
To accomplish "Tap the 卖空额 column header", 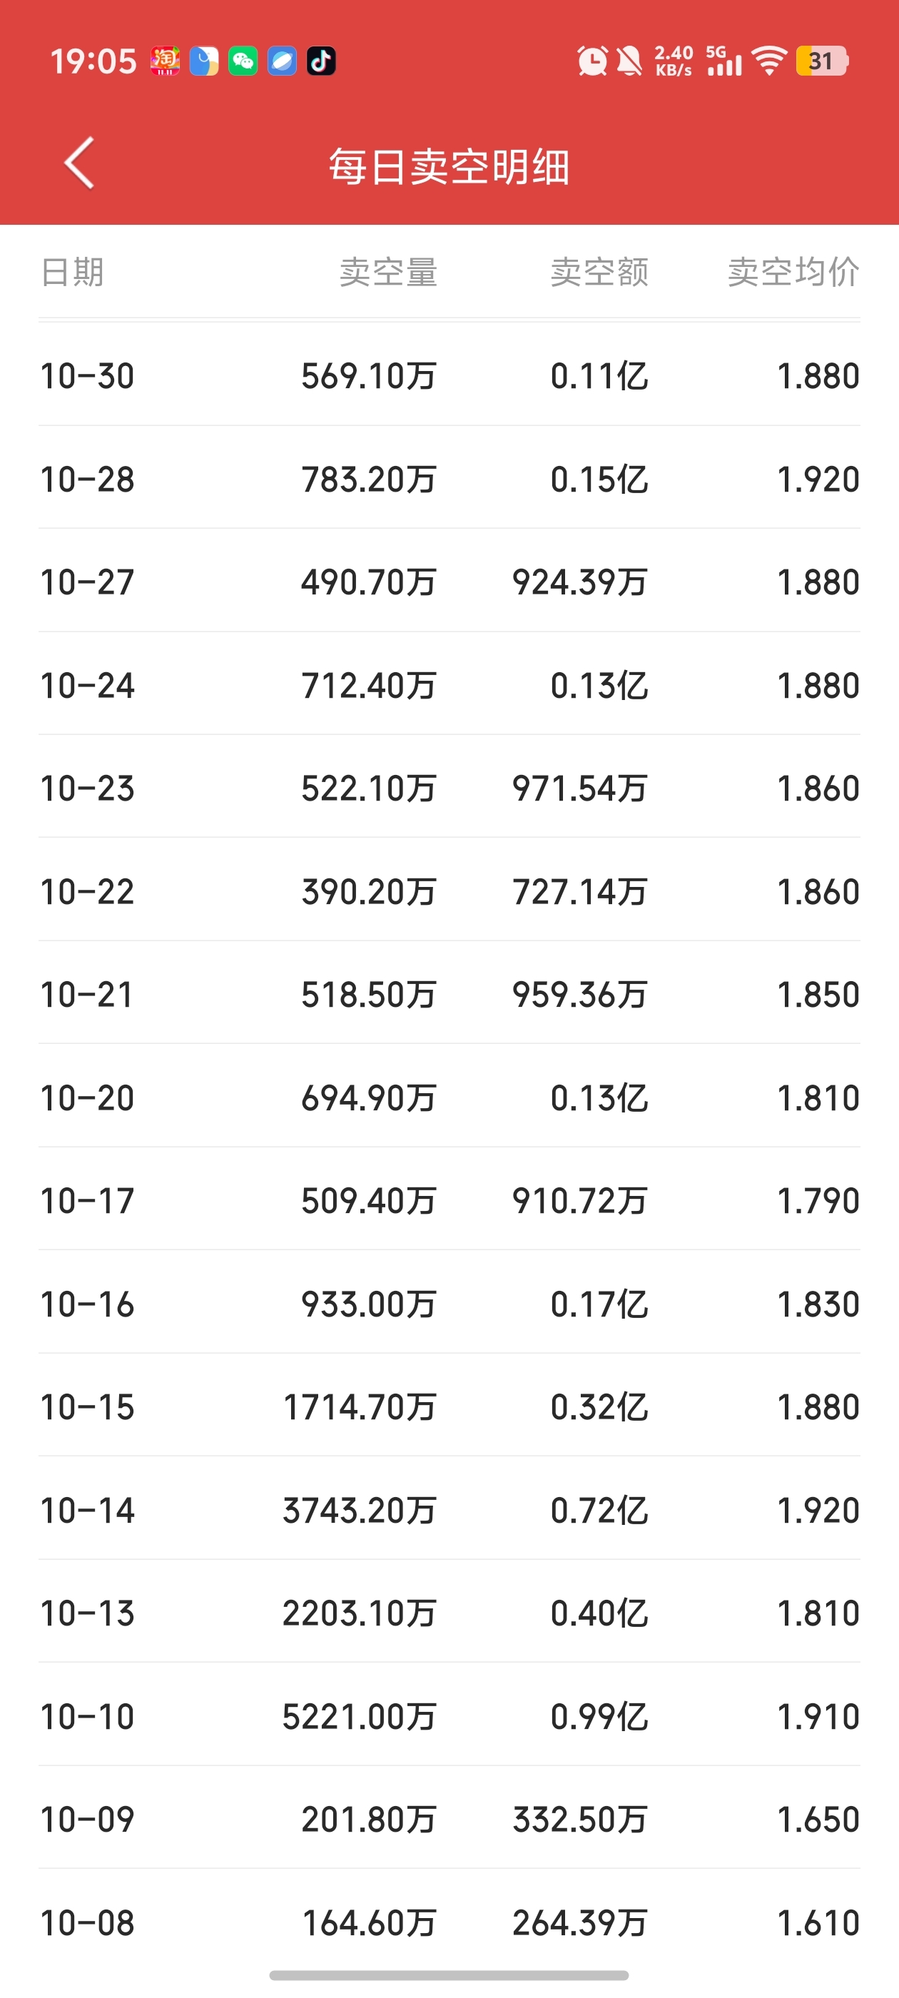I will pyautogui.click(x=599, y=273).
